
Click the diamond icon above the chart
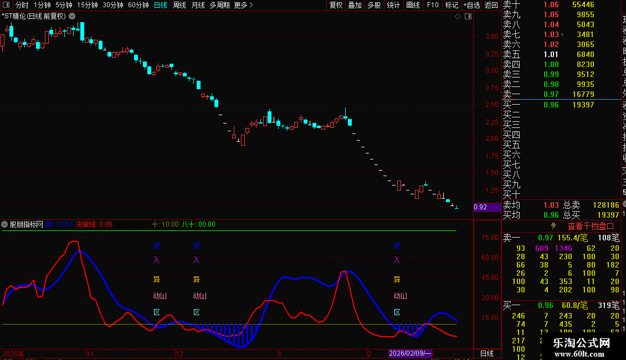pos(458,17)
